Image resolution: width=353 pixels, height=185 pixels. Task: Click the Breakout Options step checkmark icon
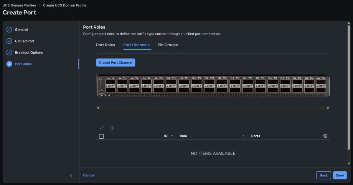point(9,52)
